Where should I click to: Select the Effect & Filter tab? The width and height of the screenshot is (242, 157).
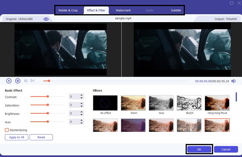(96, 10)
